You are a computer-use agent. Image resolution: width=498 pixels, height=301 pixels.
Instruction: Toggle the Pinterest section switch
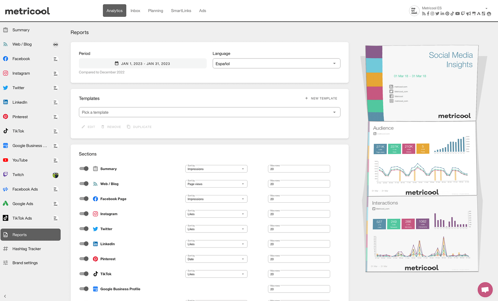pyautogui.click(x=84, y=259)
